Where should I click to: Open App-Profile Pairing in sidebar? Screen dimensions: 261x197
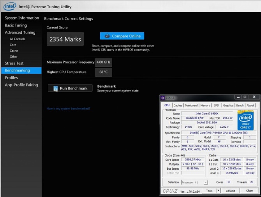pyautogui.click(x=21, y=85)
